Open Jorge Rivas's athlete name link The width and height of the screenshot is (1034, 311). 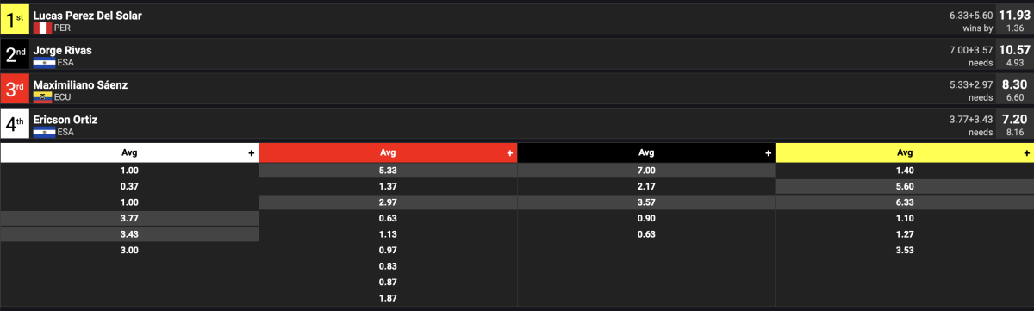coord(62,50)
